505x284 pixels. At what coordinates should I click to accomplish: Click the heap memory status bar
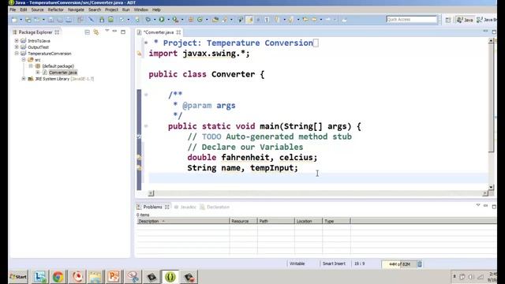click(399, 264)
